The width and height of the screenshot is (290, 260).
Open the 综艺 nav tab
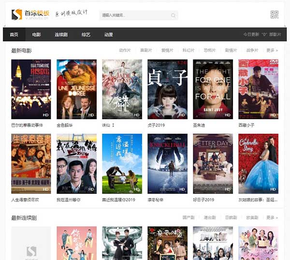coord(86,34)
